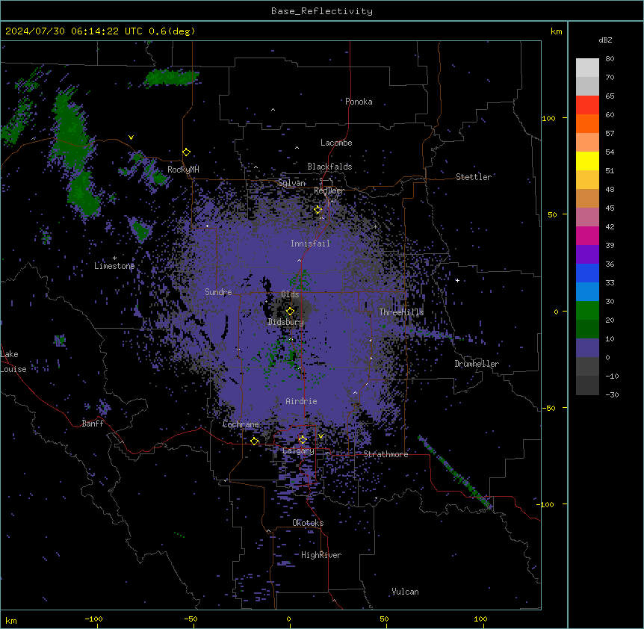Select the purple 36–39 dBZ legend swatch
Viewport: 644px width, 629px height.
[x=587, y=255]
